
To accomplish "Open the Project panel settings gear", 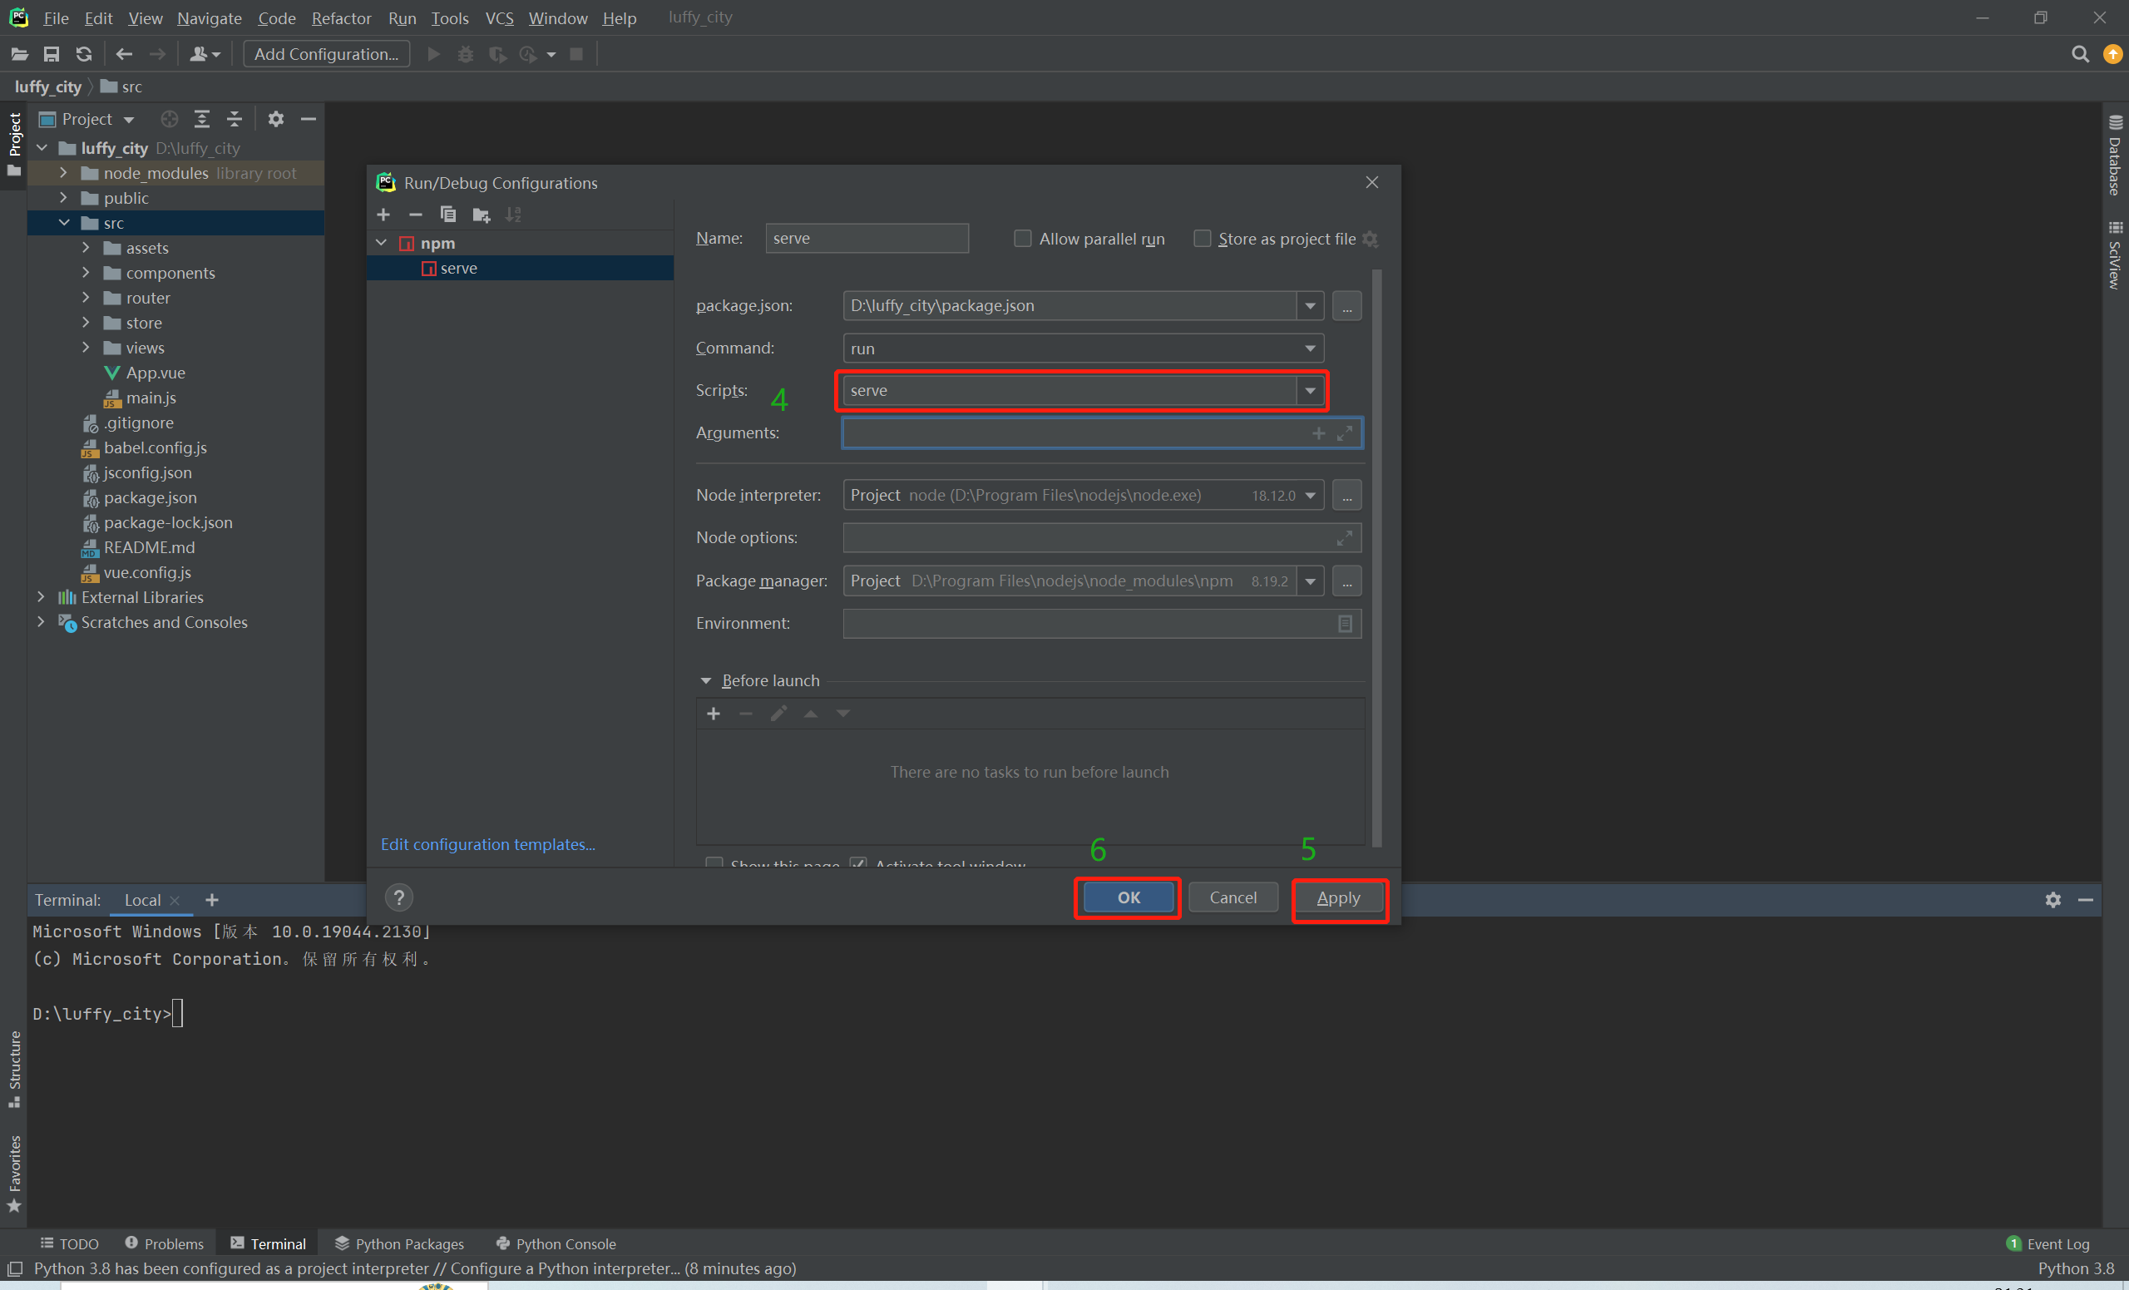I will tap(275, 119).
